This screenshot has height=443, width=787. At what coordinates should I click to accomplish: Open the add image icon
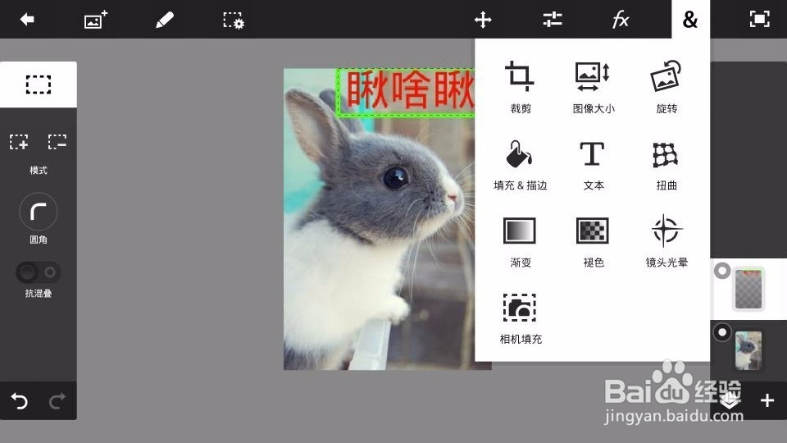pos(95,20)
